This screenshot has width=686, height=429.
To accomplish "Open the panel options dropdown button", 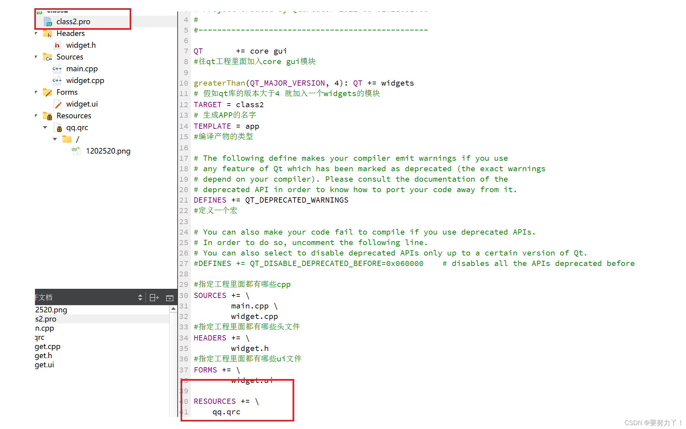I will click(169, 298).
